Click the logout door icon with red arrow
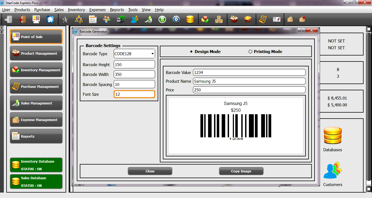This screenshot has width=372, height=198. click(x=22, y=19)
